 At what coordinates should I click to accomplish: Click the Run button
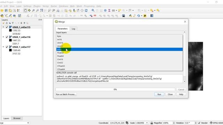159,94
